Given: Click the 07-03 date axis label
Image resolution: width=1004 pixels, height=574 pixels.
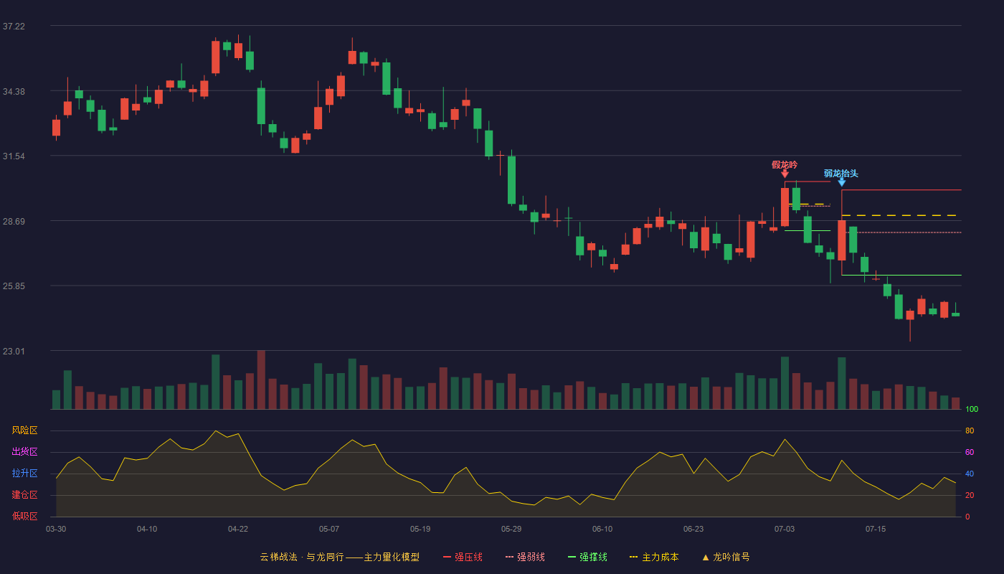Looking at the screenshot, I should (785, 529).
